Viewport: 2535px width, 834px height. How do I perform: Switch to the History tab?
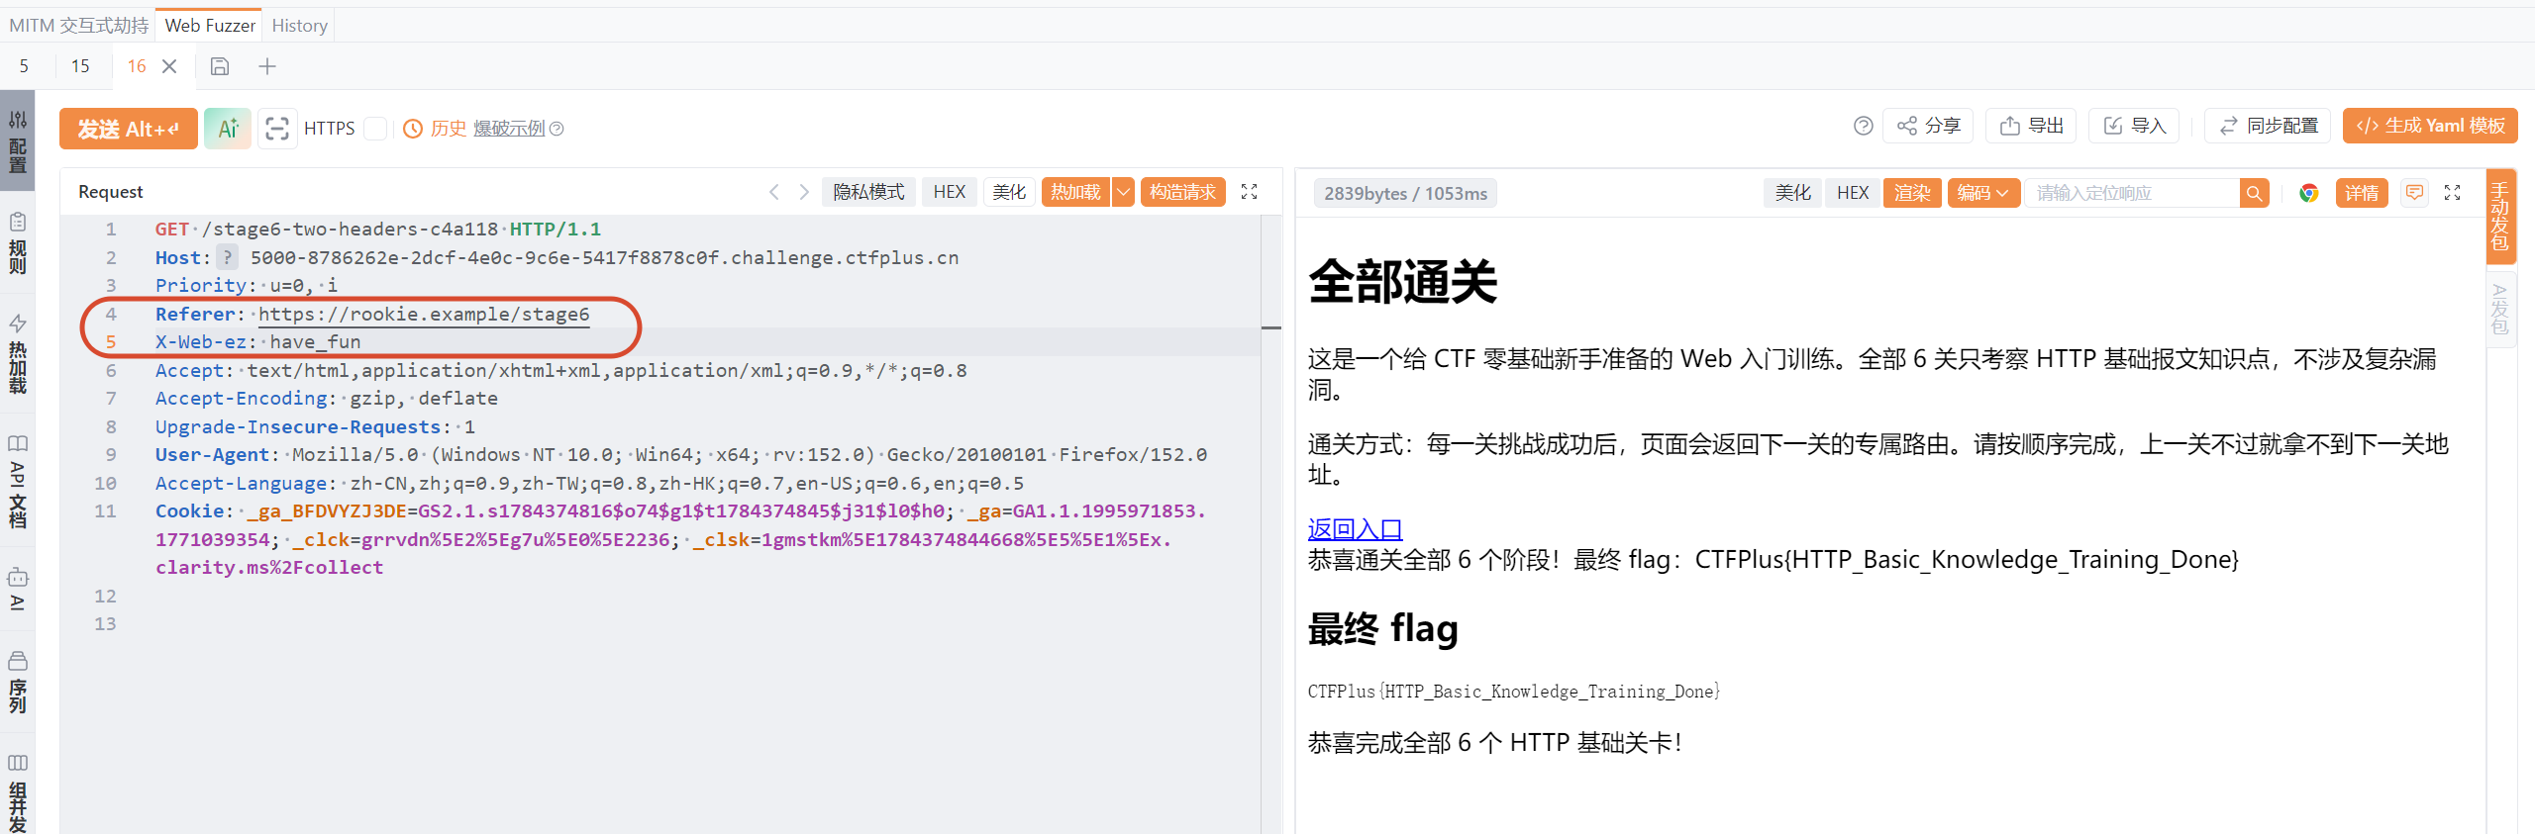[299, 26]
